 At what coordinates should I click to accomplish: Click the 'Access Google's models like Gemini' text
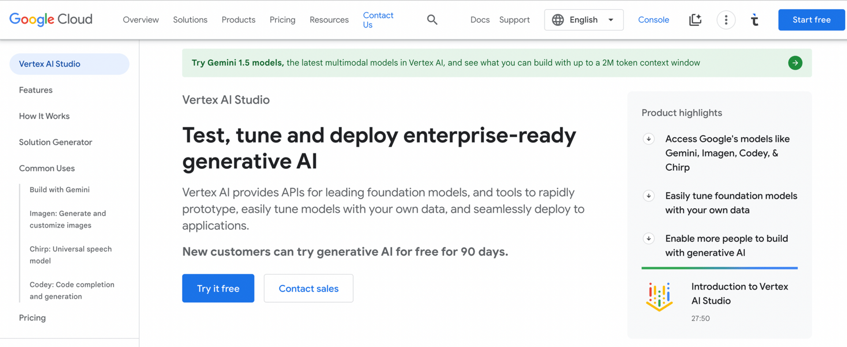pyautogui.click(x=727, y=153)
